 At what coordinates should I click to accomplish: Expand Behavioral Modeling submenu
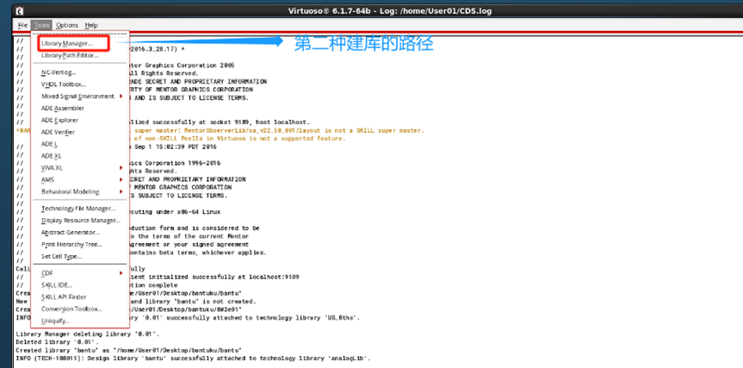point(71,191)
